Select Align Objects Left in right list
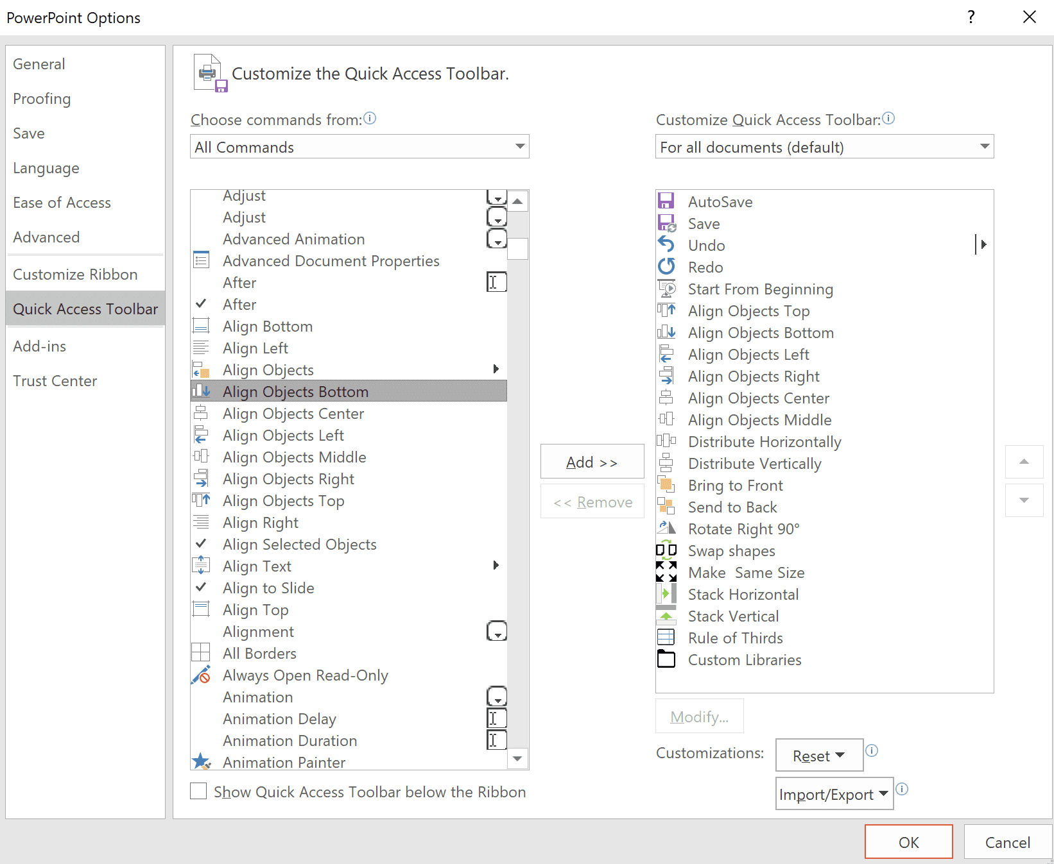Image resolution: width=1054 pixels, height=864 pixels. click(824, 354)
